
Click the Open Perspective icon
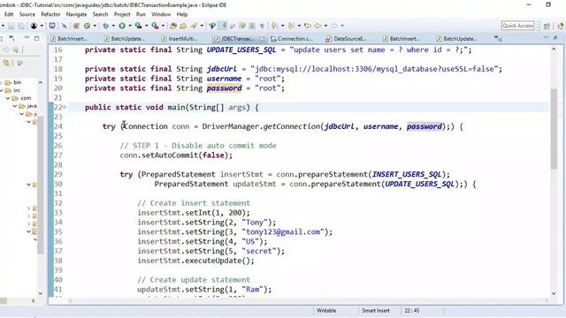tap(547, 26)
